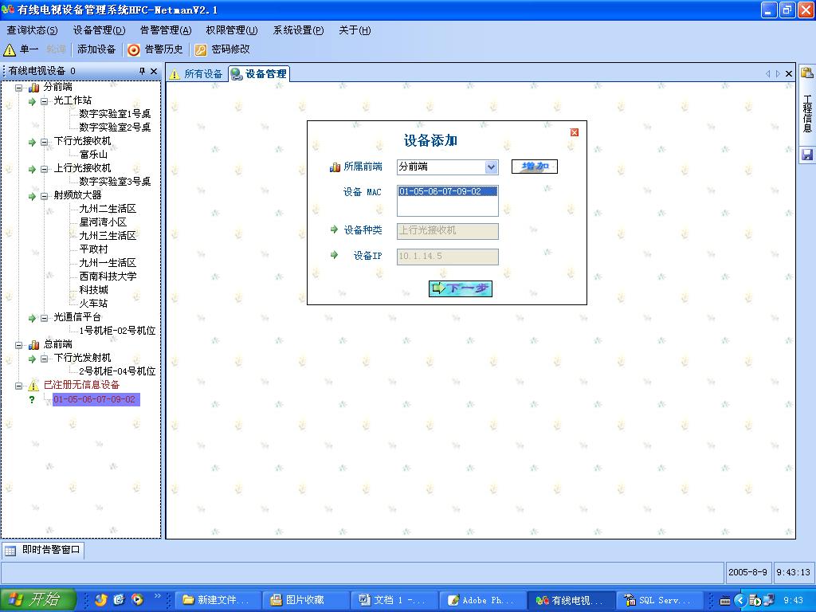This screenshot has height=612, width=816.
Task: Open the 所属前端 dropdown list
Action: click(x=491, y=167)
